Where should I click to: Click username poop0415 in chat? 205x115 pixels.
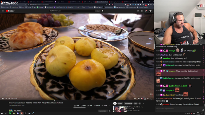(x=170, y=90)
